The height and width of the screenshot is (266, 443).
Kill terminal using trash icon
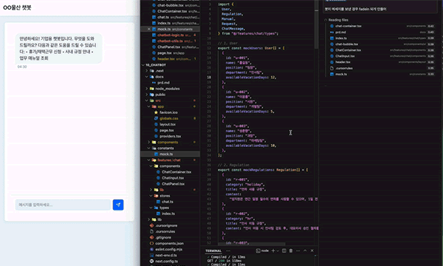(x=291, y=250)
